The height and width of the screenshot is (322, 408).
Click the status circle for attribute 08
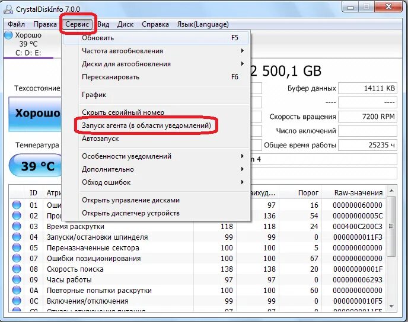pyautogui.click(x=17, y=269)
